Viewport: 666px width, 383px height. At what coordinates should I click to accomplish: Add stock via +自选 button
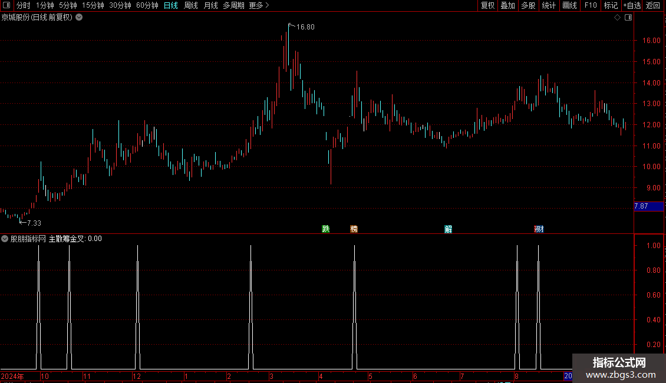click(x=632, y=5)
